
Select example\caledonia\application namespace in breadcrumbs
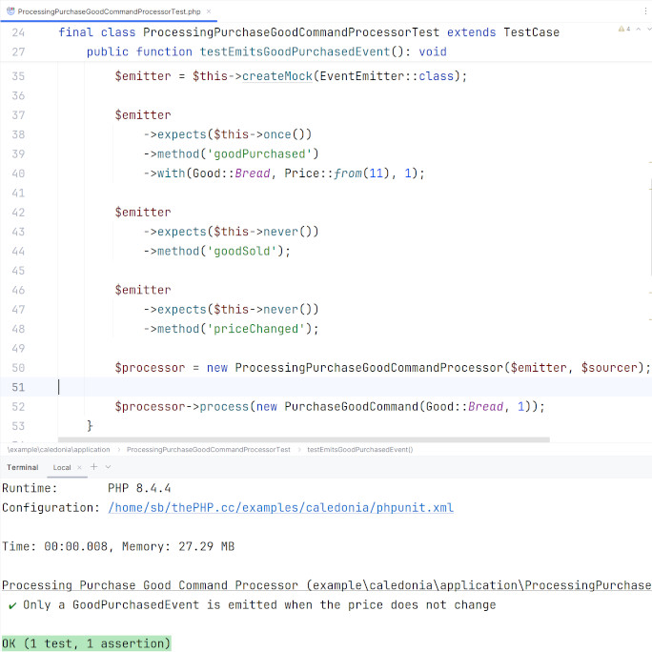58,449
